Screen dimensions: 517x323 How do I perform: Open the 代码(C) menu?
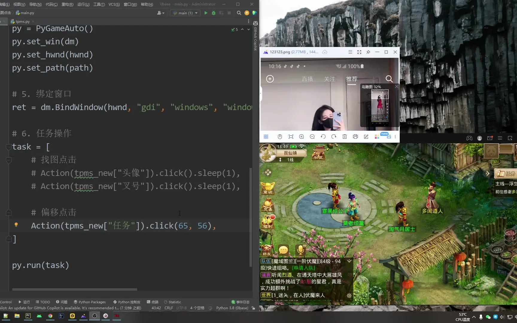point(51,4)
